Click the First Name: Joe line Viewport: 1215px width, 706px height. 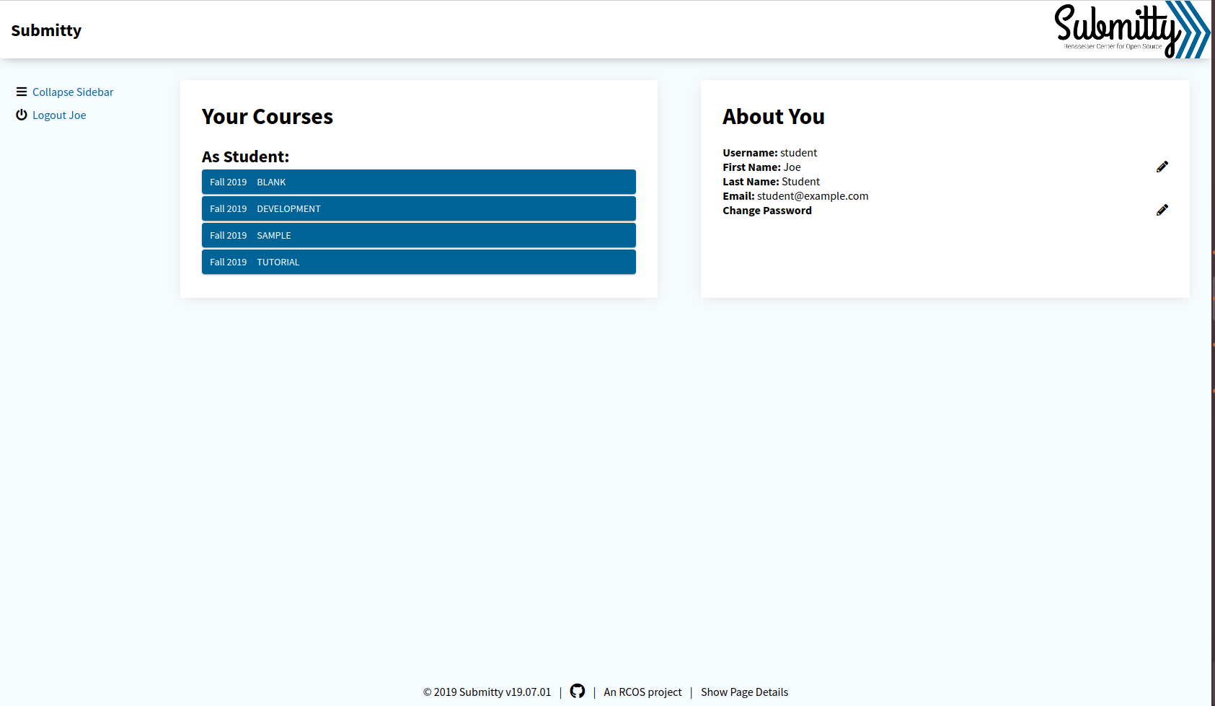point(761,167)
